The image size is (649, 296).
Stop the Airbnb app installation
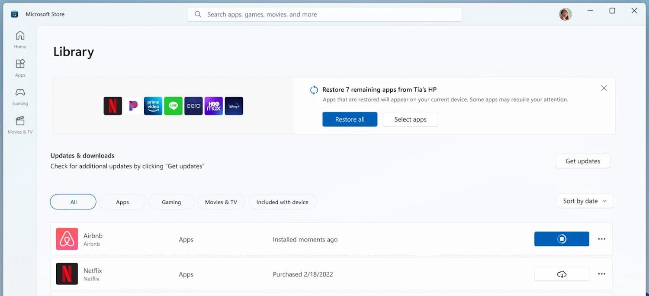[x=562, y=238]
